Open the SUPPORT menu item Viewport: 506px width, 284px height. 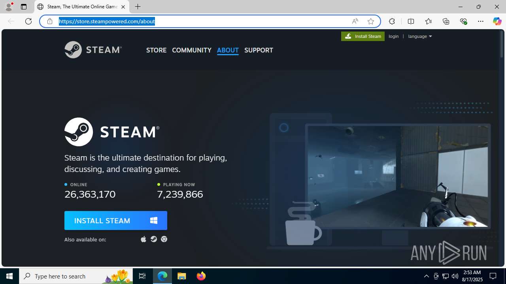(259, 50)
